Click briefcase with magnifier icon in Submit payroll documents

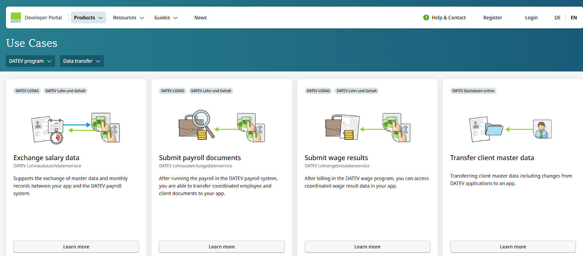tap(197, 125)
